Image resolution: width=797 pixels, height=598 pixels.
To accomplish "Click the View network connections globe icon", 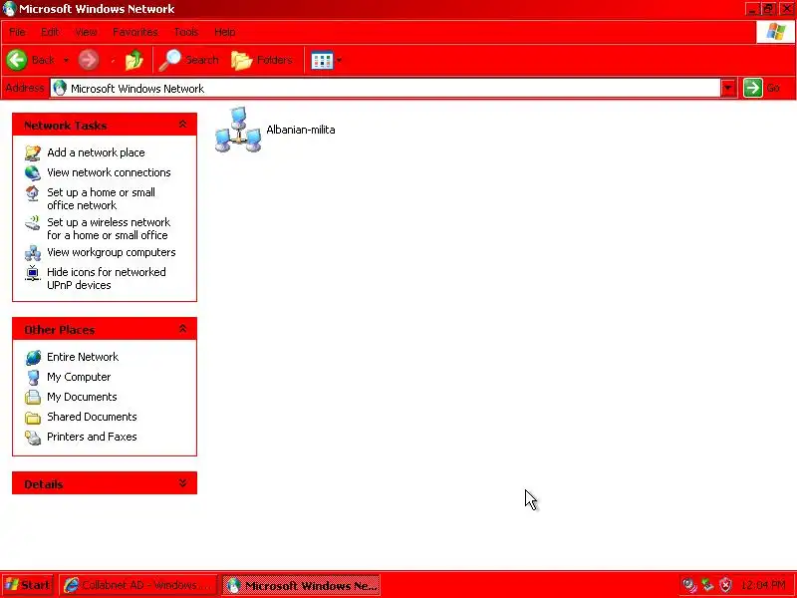I will [33, 172].
